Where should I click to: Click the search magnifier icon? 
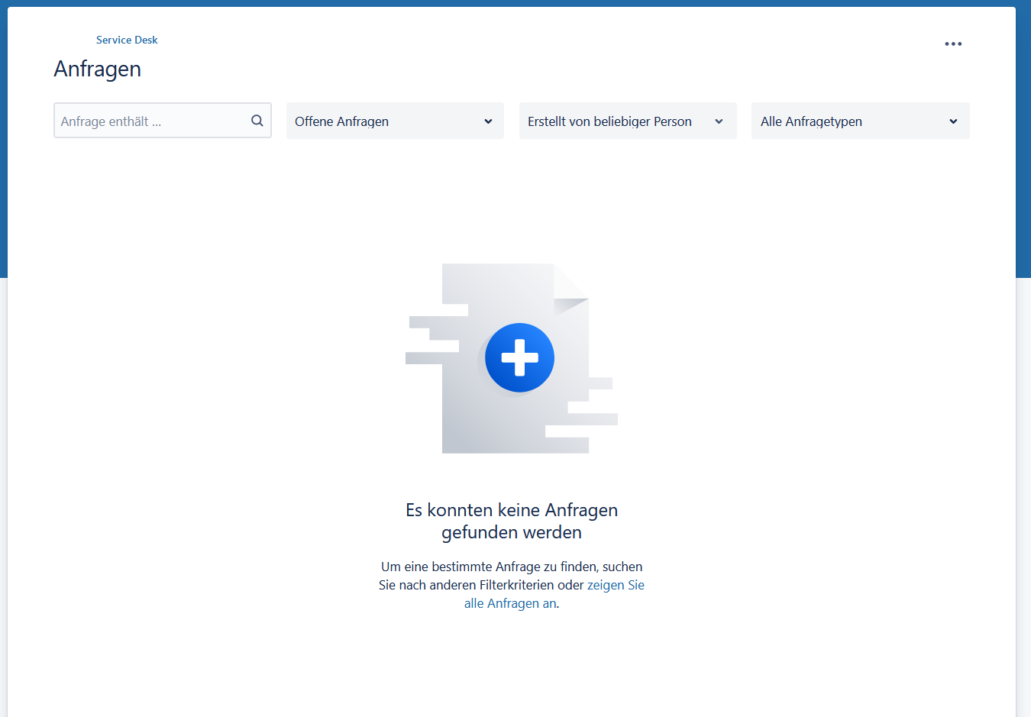[257, 121]
